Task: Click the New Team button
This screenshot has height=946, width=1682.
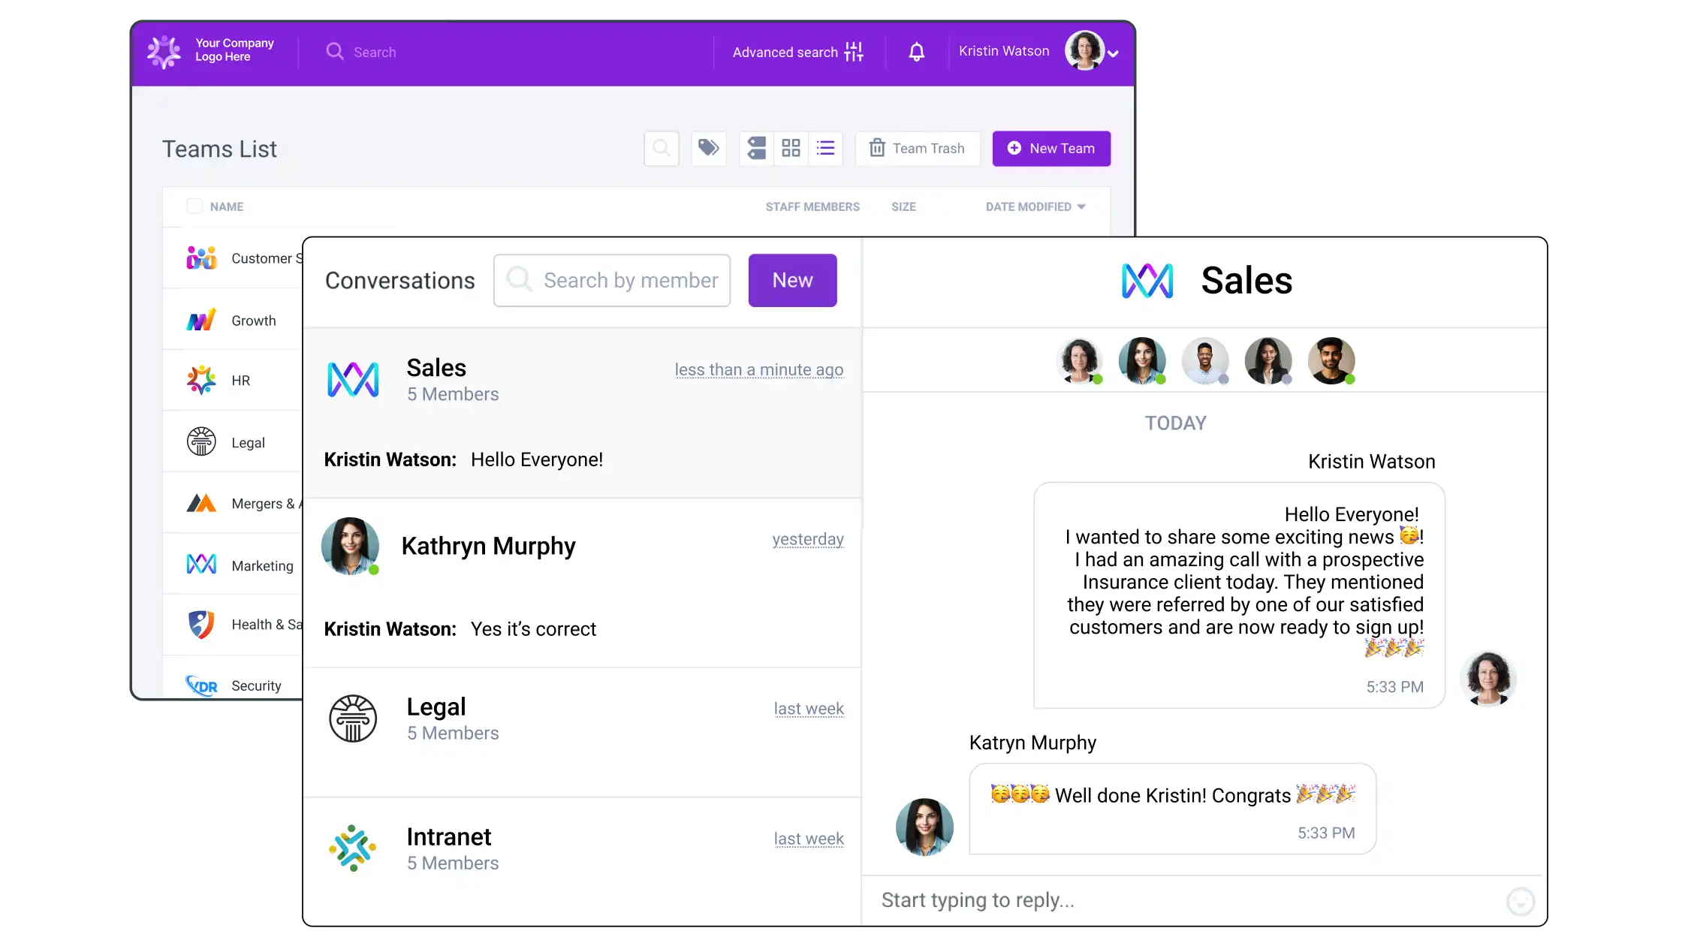Action: click(x=1051, y=148)
